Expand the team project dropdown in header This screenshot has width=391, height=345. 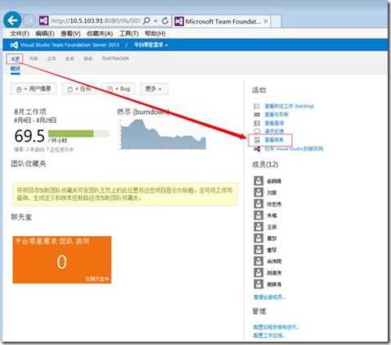151,45
